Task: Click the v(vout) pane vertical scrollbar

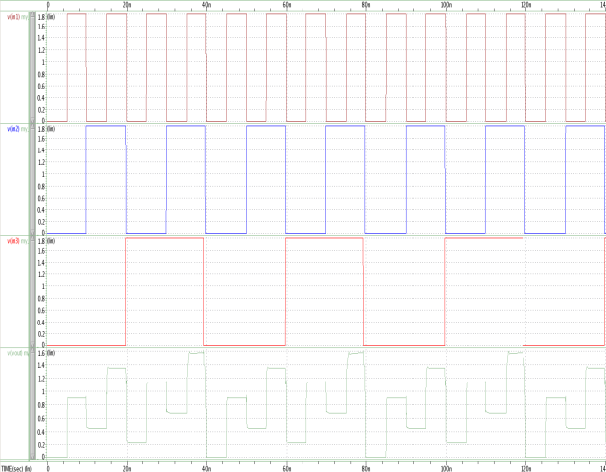Action: (x=33, y=404)
